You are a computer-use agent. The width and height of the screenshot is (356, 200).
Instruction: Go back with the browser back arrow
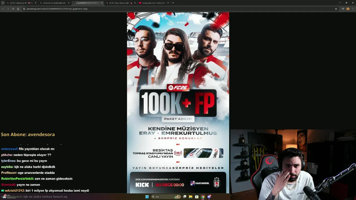click(3, 9)
